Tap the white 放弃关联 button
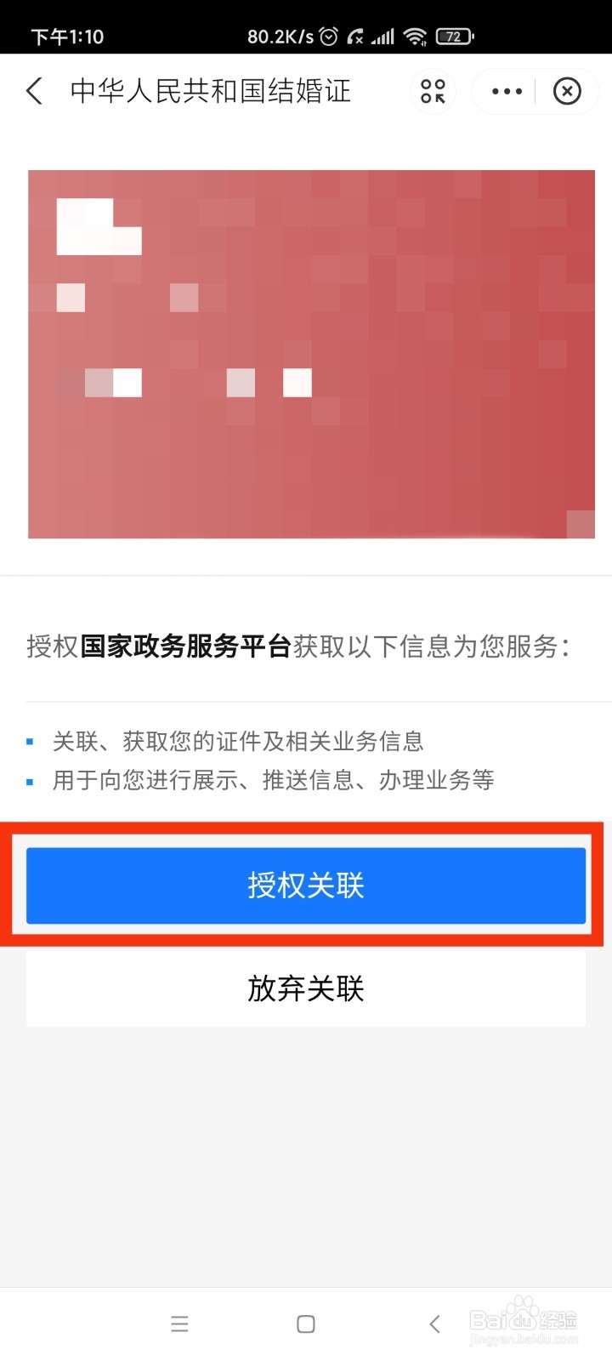Viewport: 612px width, 1361px height. point(306,988)
